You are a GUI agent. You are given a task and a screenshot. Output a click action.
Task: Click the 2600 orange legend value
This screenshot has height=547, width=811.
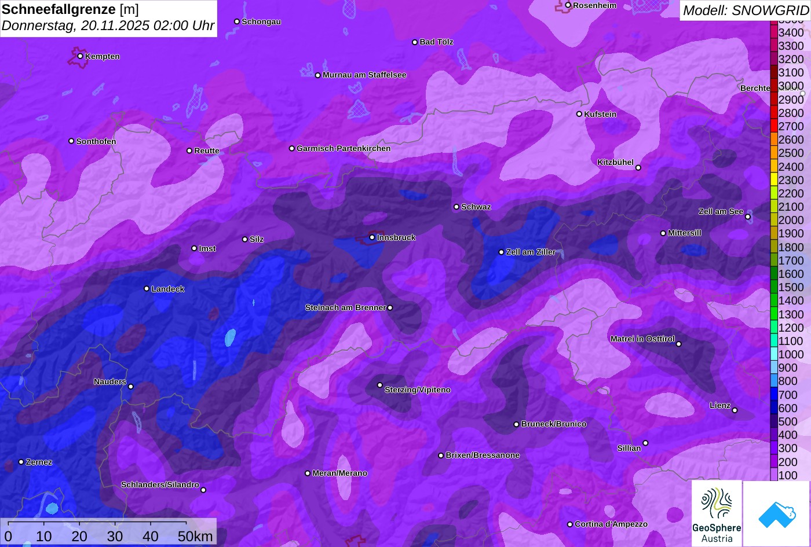[x=791, y=139]
